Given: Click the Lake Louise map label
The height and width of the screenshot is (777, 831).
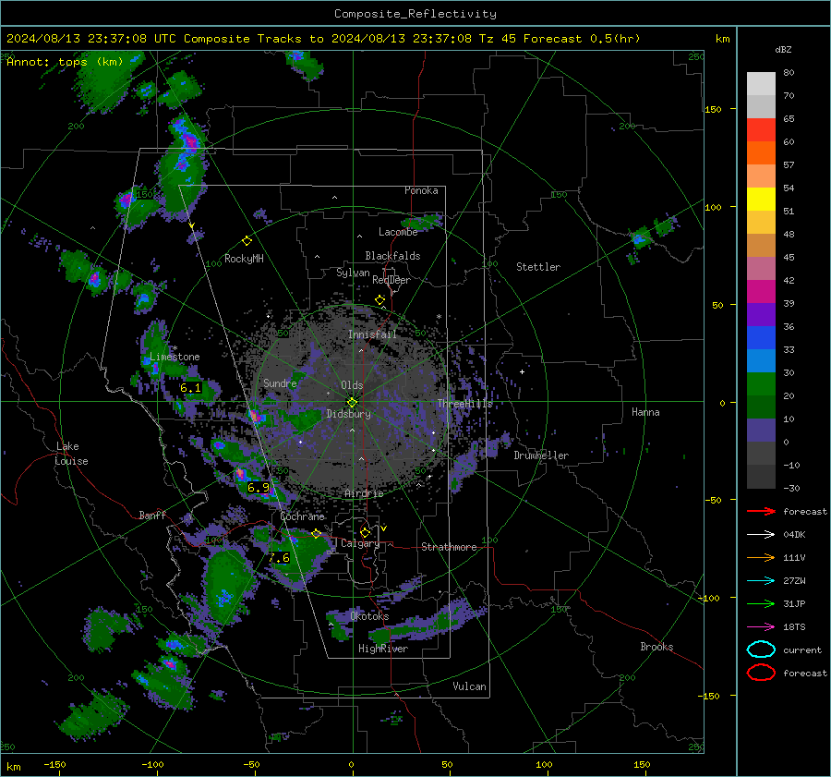Looking at the screenshot, I should click(72, 454).
